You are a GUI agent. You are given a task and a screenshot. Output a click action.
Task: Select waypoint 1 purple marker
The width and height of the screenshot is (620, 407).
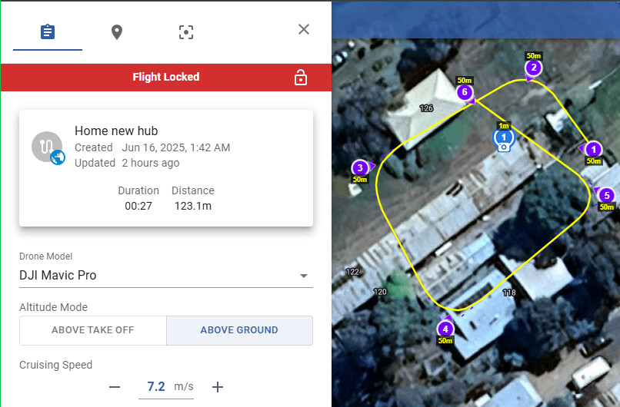593,150
